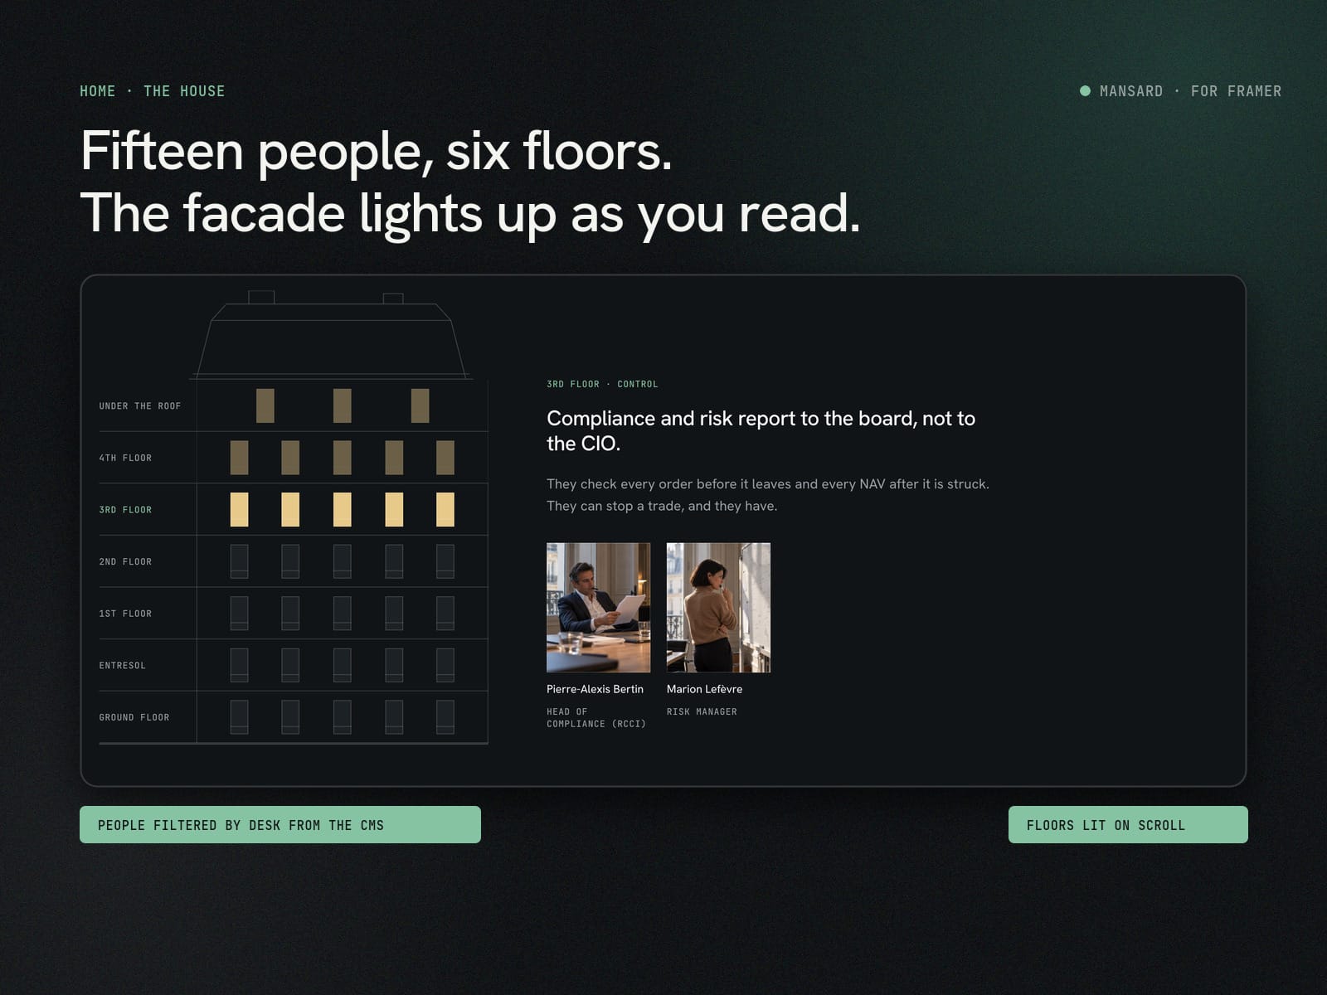Click the Compliance and risk report headline

[761, 431]
